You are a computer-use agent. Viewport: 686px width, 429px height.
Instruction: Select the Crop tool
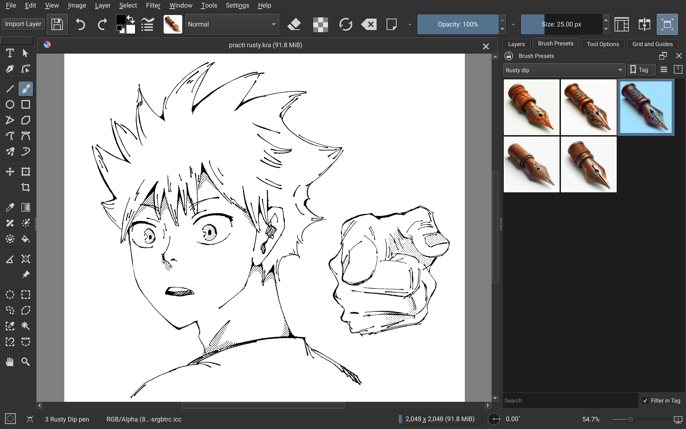pos(25,187)
